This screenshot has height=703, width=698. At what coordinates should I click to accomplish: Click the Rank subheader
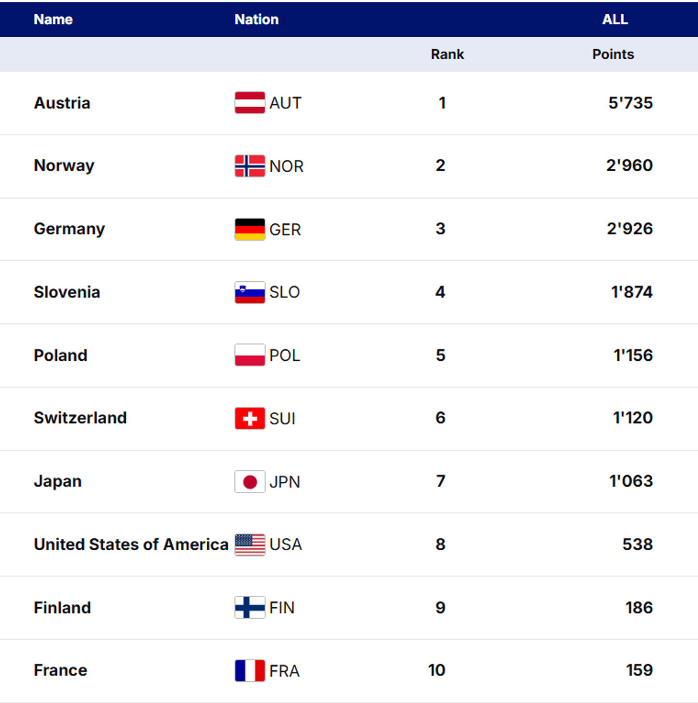click(x=447, y=54)
